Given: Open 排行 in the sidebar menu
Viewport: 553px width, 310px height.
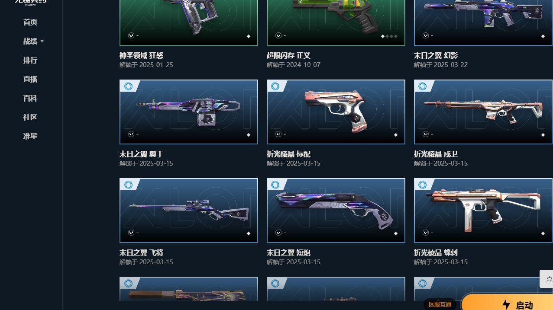Looking at the screenshot, I should click(30, 60).
